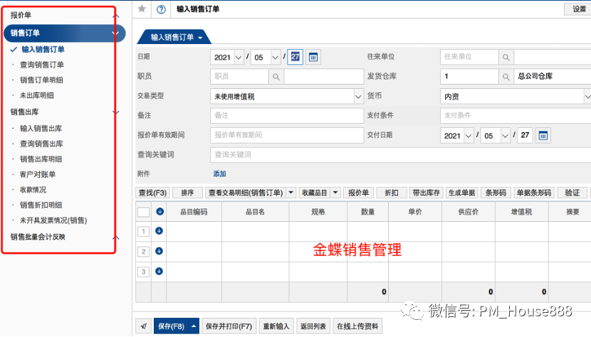Open the help question mark icon
The width and height of the screenshot is (591, 337).
coord(160,9)
